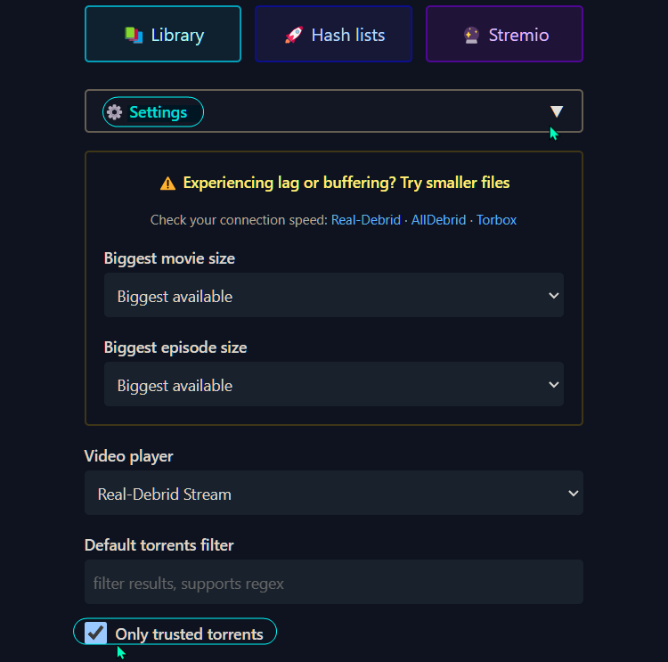Screen dimensions: 668x662
Task: Click the Only trusted torrents label
Action: click(x=189, y=633)
